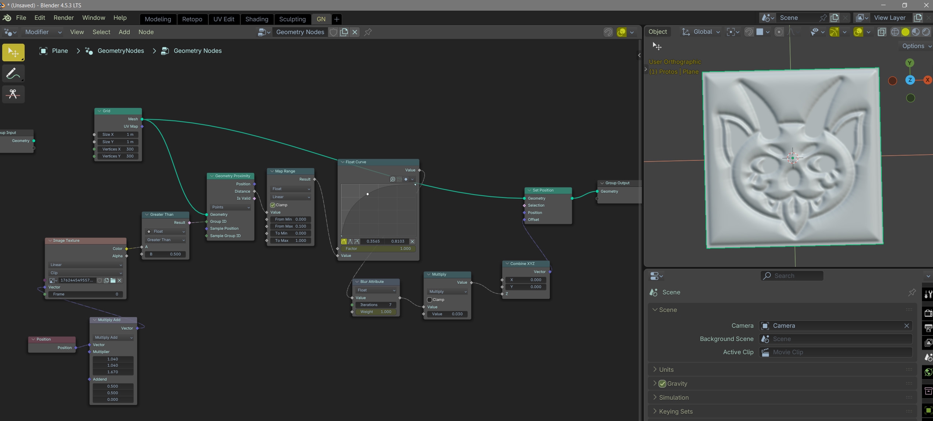The image size is (933, 421).
Task: Click the Factor slider in Float Curve
Action: (x=378, y=248)
